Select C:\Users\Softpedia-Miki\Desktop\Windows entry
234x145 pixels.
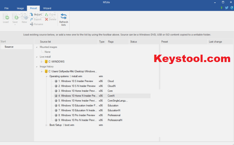[73, 71]
